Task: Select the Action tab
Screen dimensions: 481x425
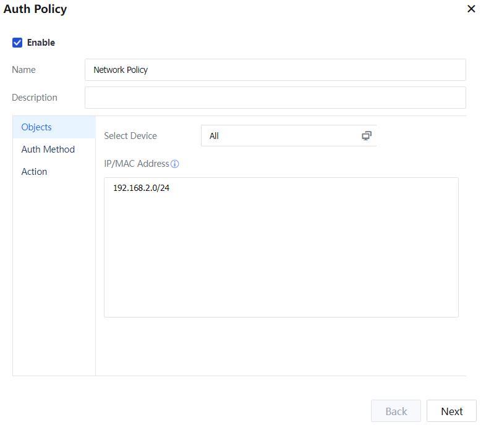Action: 34,172
